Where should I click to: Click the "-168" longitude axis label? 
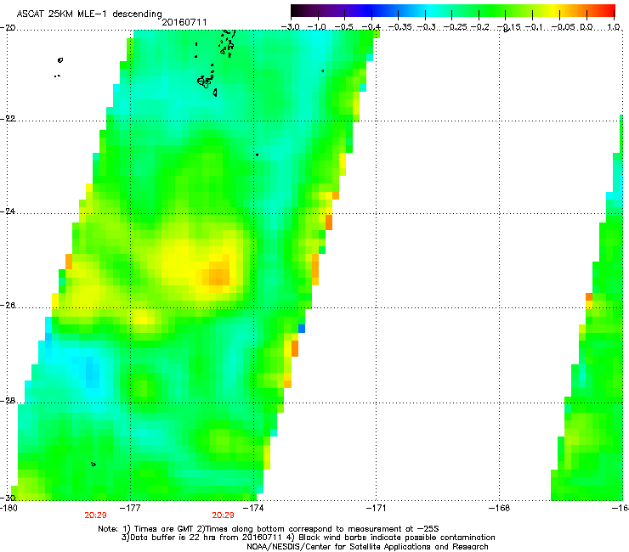(500, 508)
